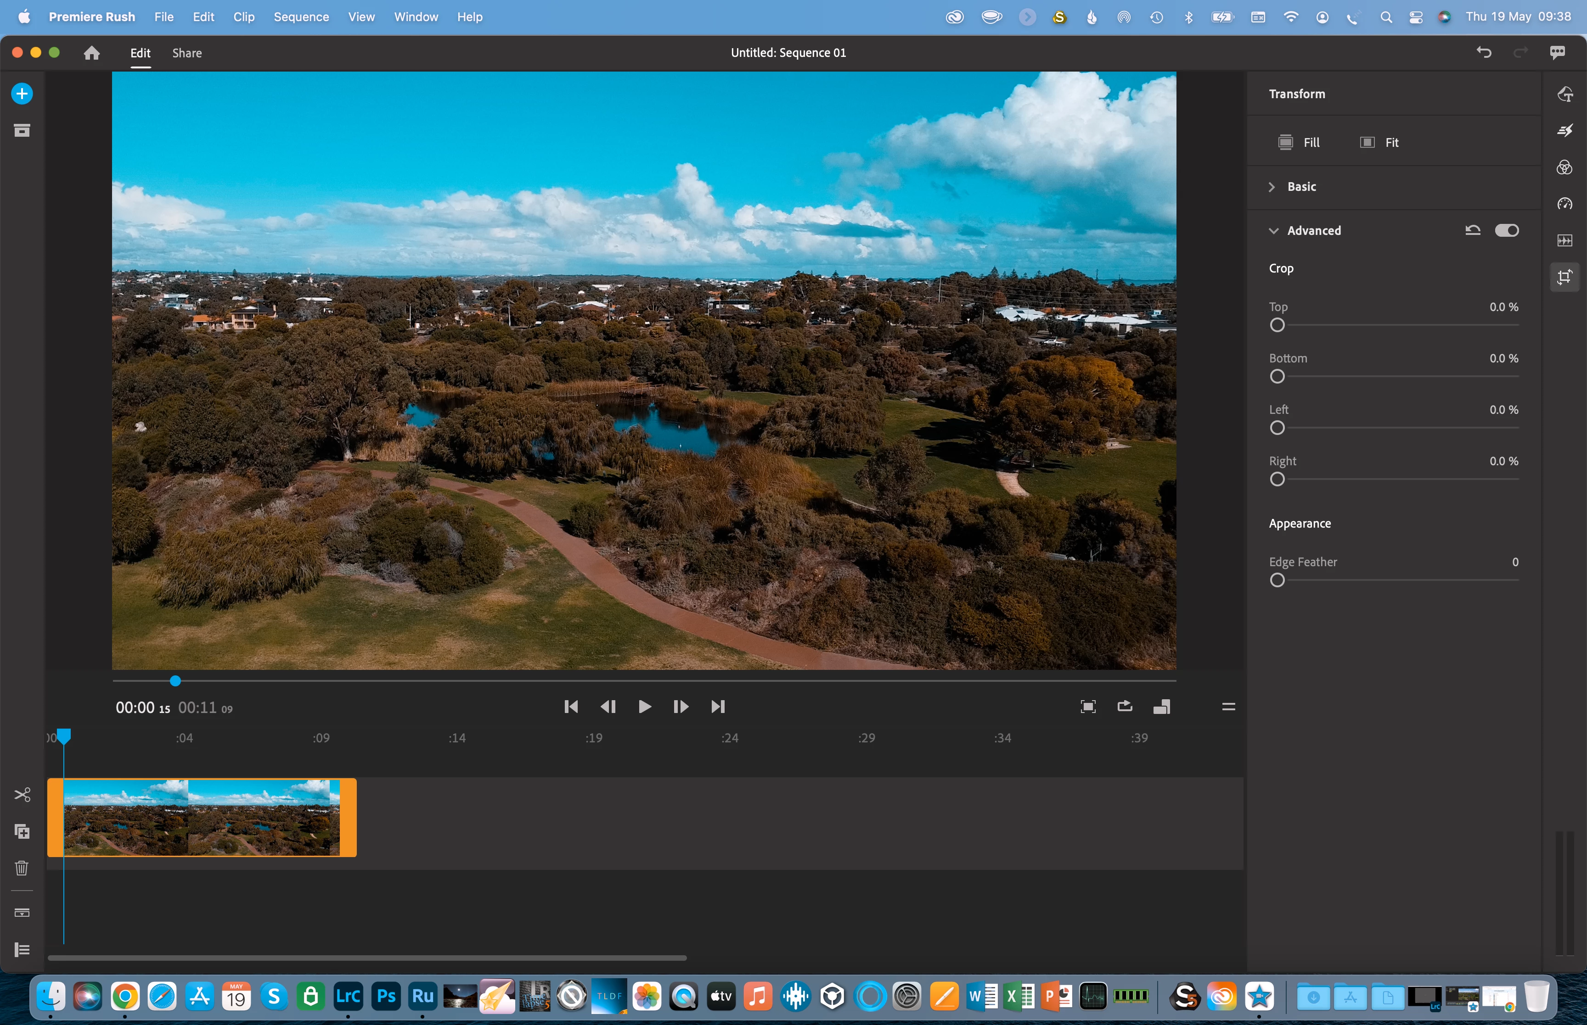Switch to the Share tab
1587x1025 pixels.
[186, 53]
